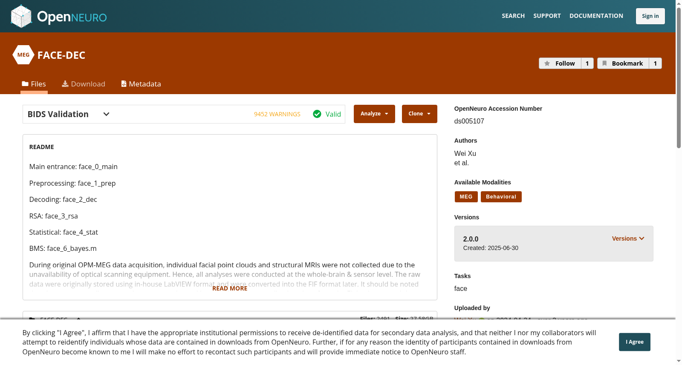
Task: Click the accession number ds005107
Action: pos(469,121)
